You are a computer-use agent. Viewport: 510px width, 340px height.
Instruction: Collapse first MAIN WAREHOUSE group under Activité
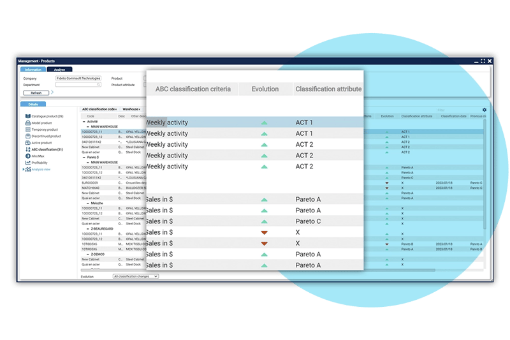88,126
